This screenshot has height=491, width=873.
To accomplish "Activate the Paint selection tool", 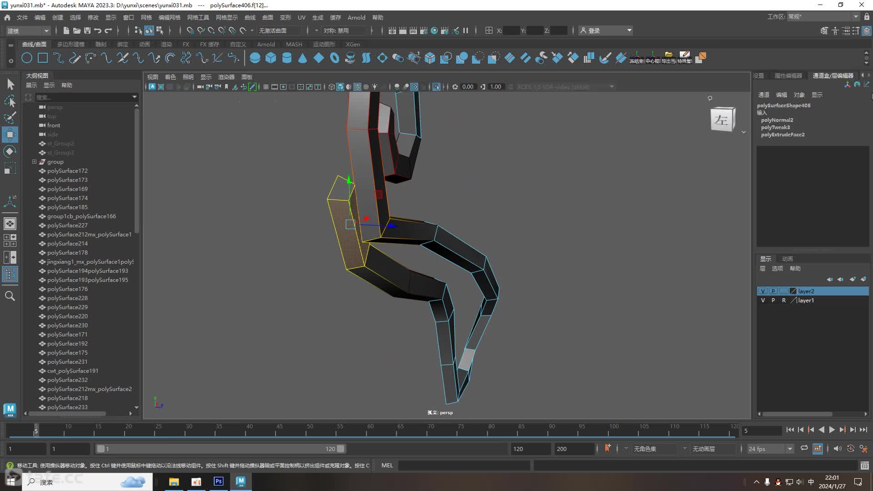I will pyautogui.click(x=10, y=118).
